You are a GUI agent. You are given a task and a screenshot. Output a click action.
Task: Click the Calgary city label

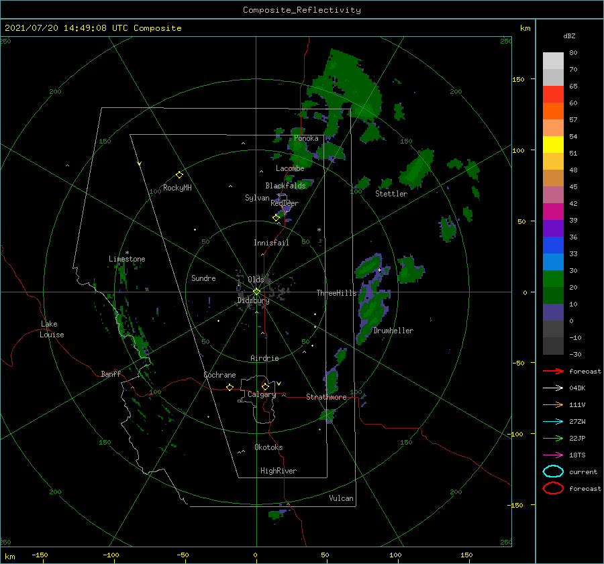click(262, 394)
